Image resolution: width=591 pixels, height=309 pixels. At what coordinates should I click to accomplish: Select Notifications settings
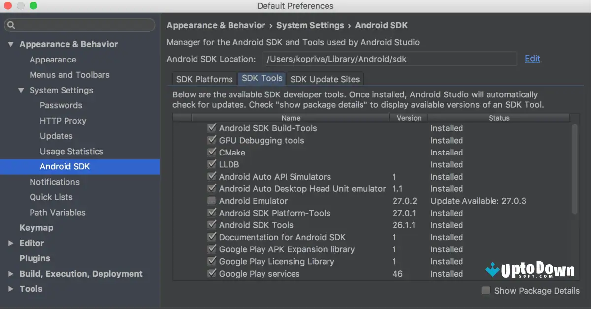pos(55,182)
